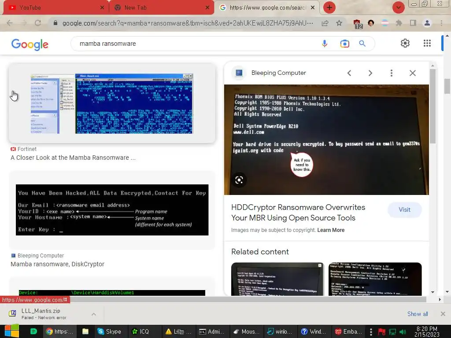Screen dimensions: 451x338
Task: Reload the current page
Action: [38, 23]
